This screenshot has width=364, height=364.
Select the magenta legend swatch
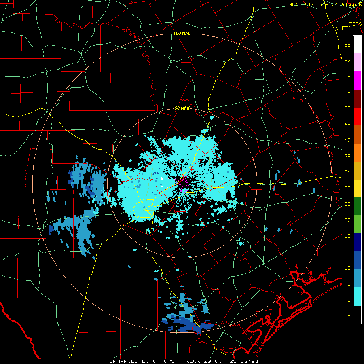357,80
